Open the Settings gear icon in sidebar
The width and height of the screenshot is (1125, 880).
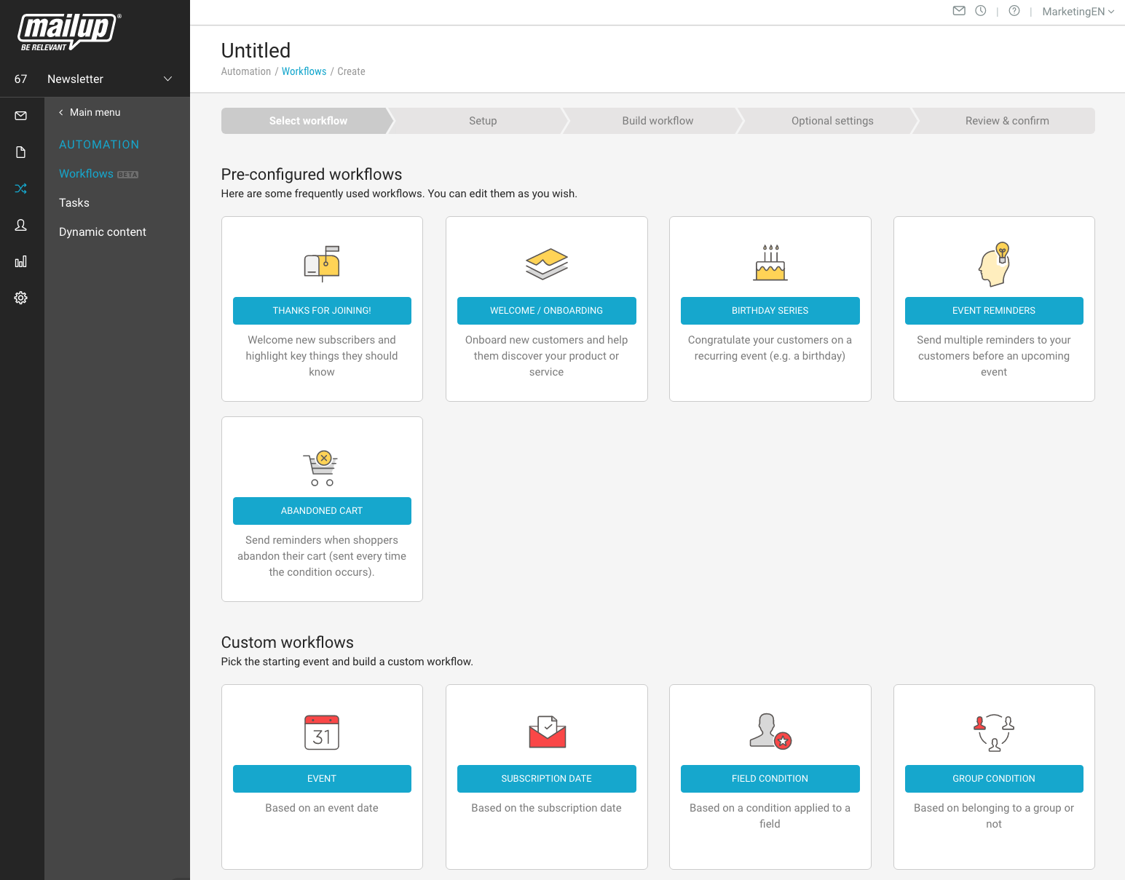(x=21, y=298)
